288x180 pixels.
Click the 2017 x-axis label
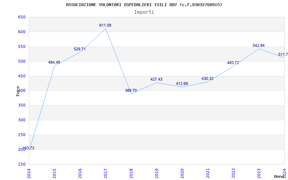(105, 173)
